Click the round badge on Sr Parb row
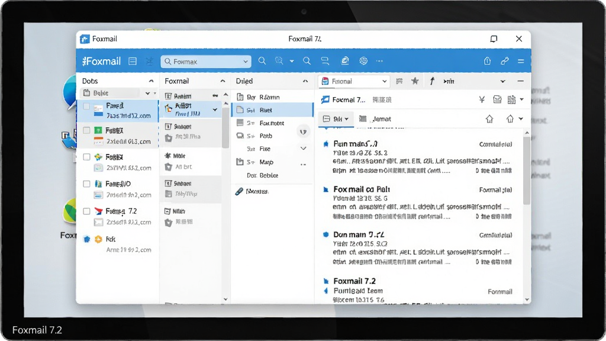This screenshot has width=606, height=341. coord(304,132)
